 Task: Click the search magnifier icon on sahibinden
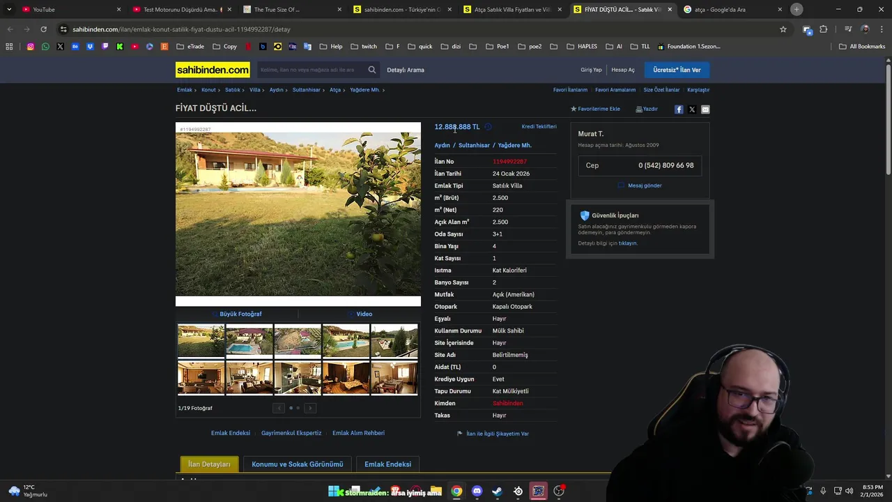pyautogui.click(x=372, y=70)
